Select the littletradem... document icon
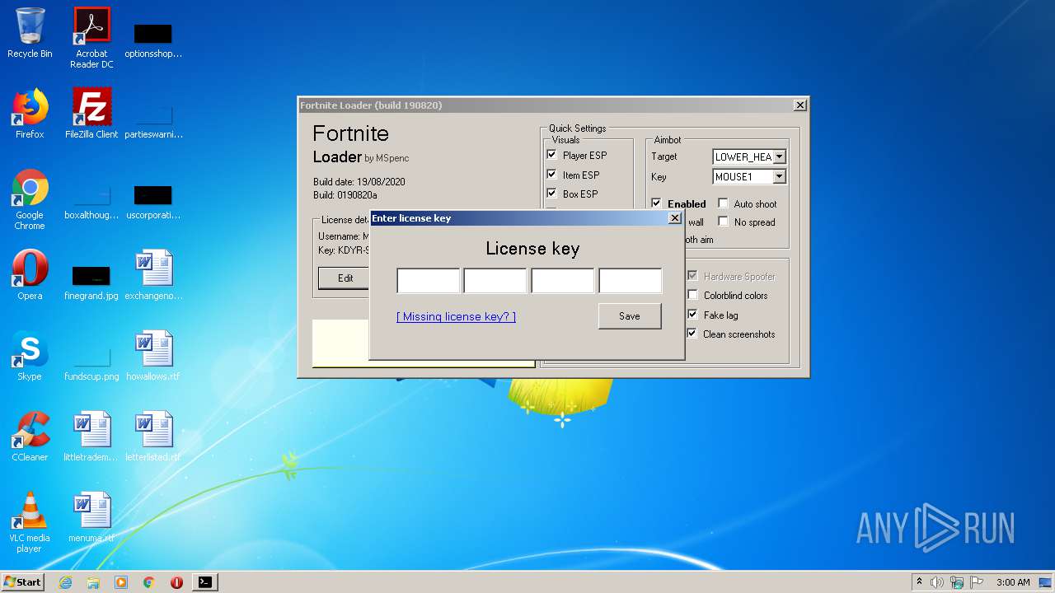The image size is (1055, 593). [91, 437]
